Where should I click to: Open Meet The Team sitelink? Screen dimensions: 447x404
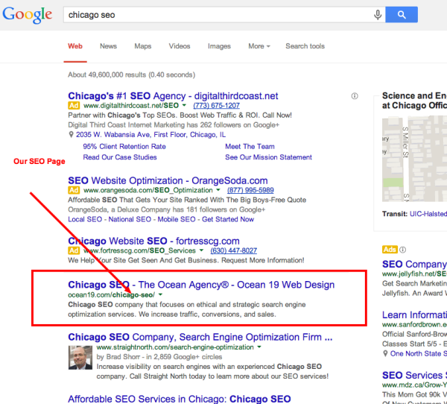pyautogui.click(x=250, y=146)
